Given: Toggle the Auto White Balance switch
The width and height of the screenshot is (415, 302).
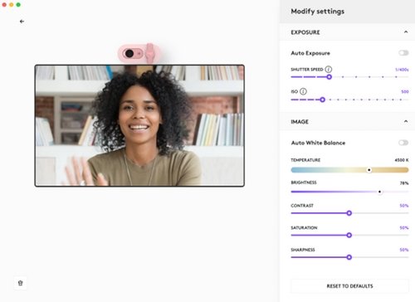Looking at the screenshot, I should pyautogui.click(x=403, y=143).
